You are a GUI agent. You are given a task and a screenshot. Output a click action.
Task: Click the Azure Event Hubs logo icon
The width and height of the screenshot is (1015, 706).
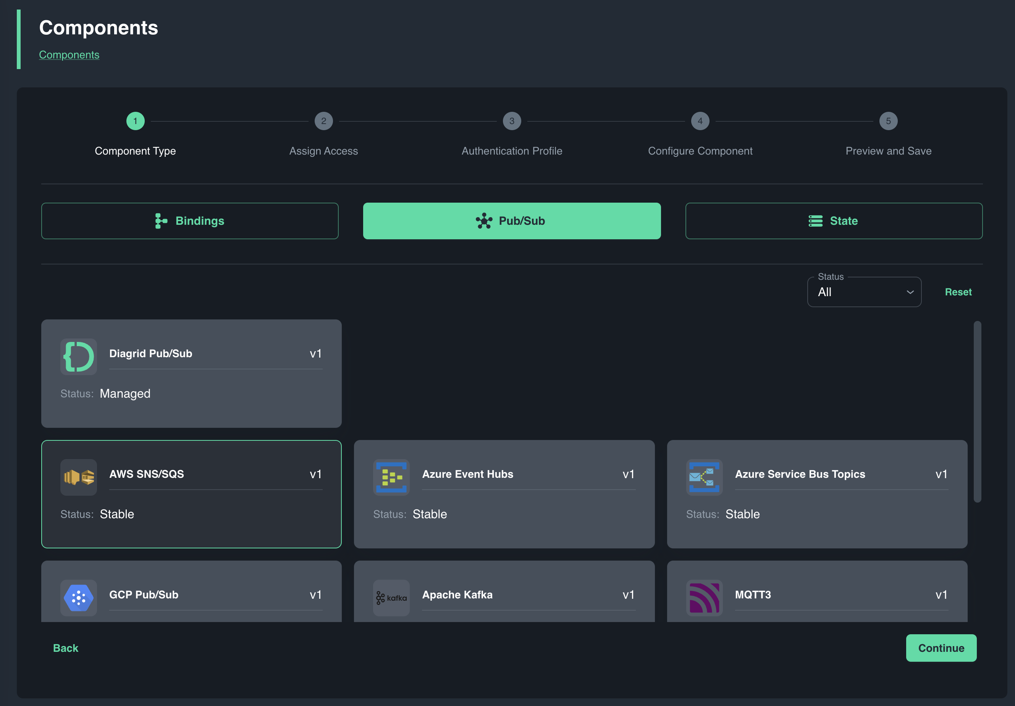tap(391, 477)
